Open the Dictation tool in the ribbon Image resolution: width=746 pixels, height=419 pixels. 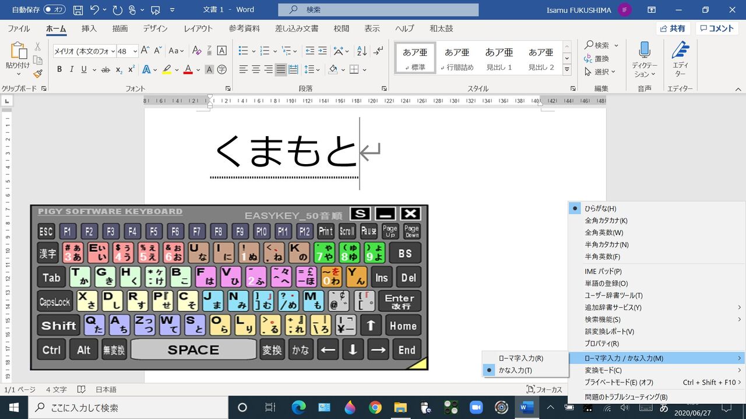[x=643, y=57]
